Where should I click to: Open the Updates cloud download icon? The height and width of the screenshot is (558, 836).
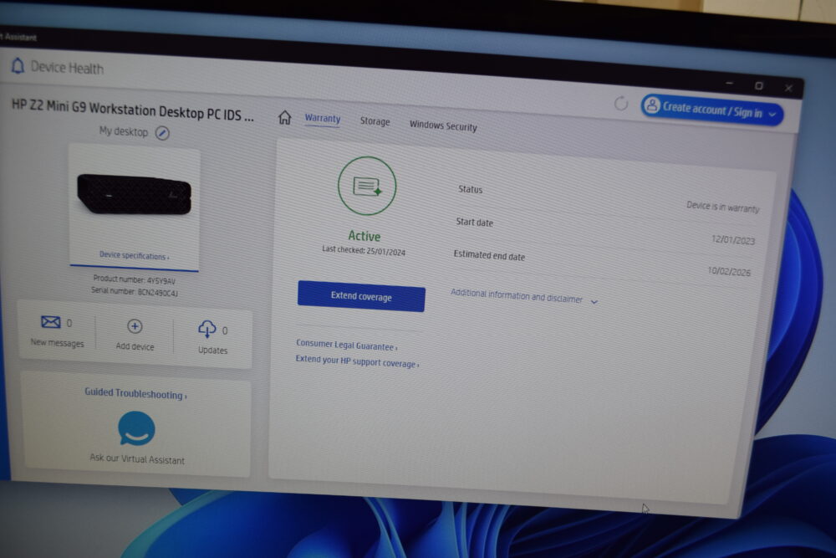[206, 329]
